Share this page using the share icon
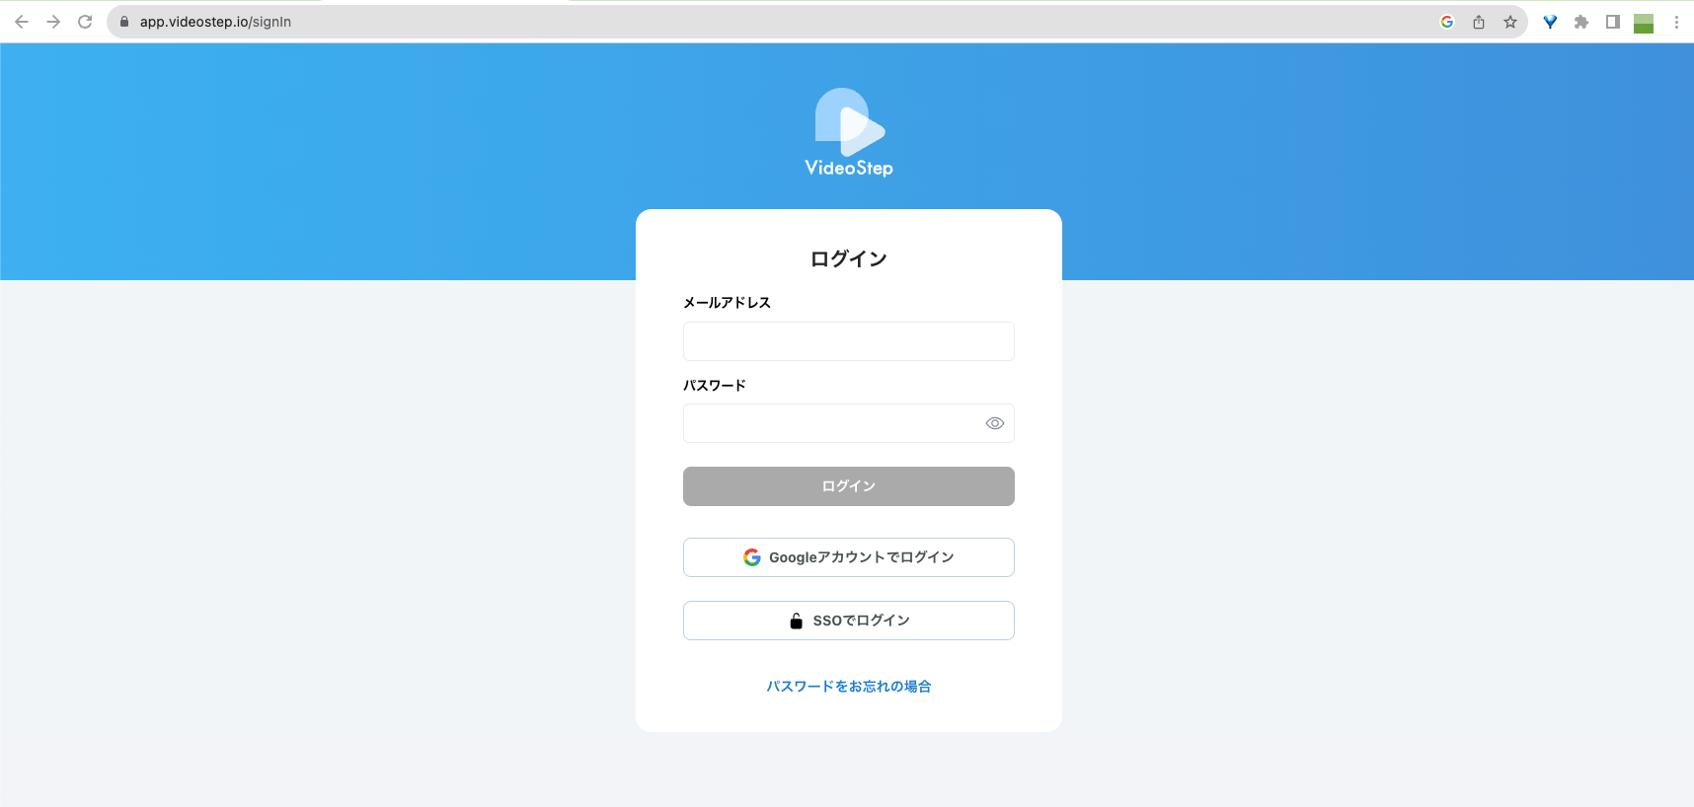Image resolution: width=1694 pixels, height=807 pixels. pos(1479,22)
